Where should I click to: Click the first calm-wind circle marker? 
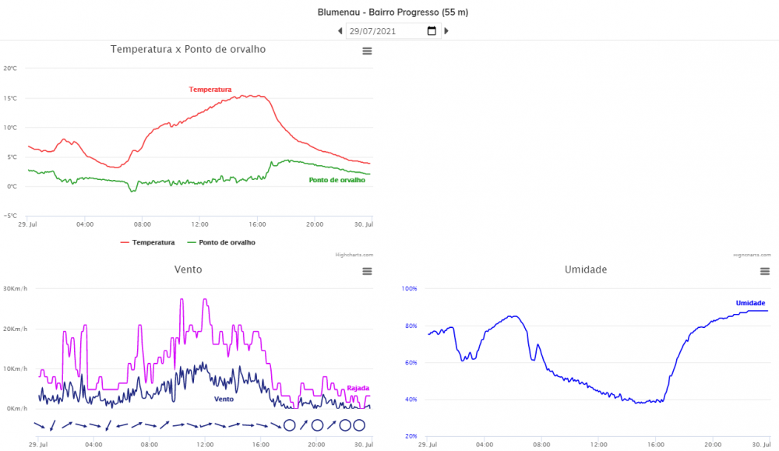[x=289, y=425]
